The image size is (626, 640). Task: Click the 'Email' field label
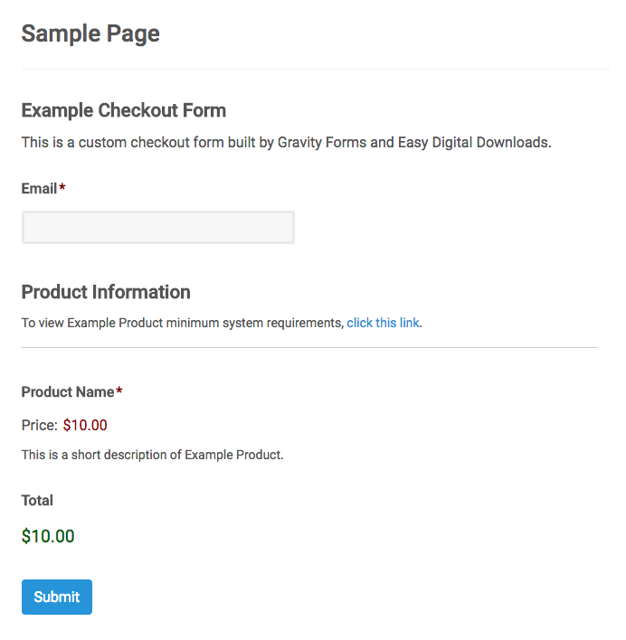(x=39, y=189)
